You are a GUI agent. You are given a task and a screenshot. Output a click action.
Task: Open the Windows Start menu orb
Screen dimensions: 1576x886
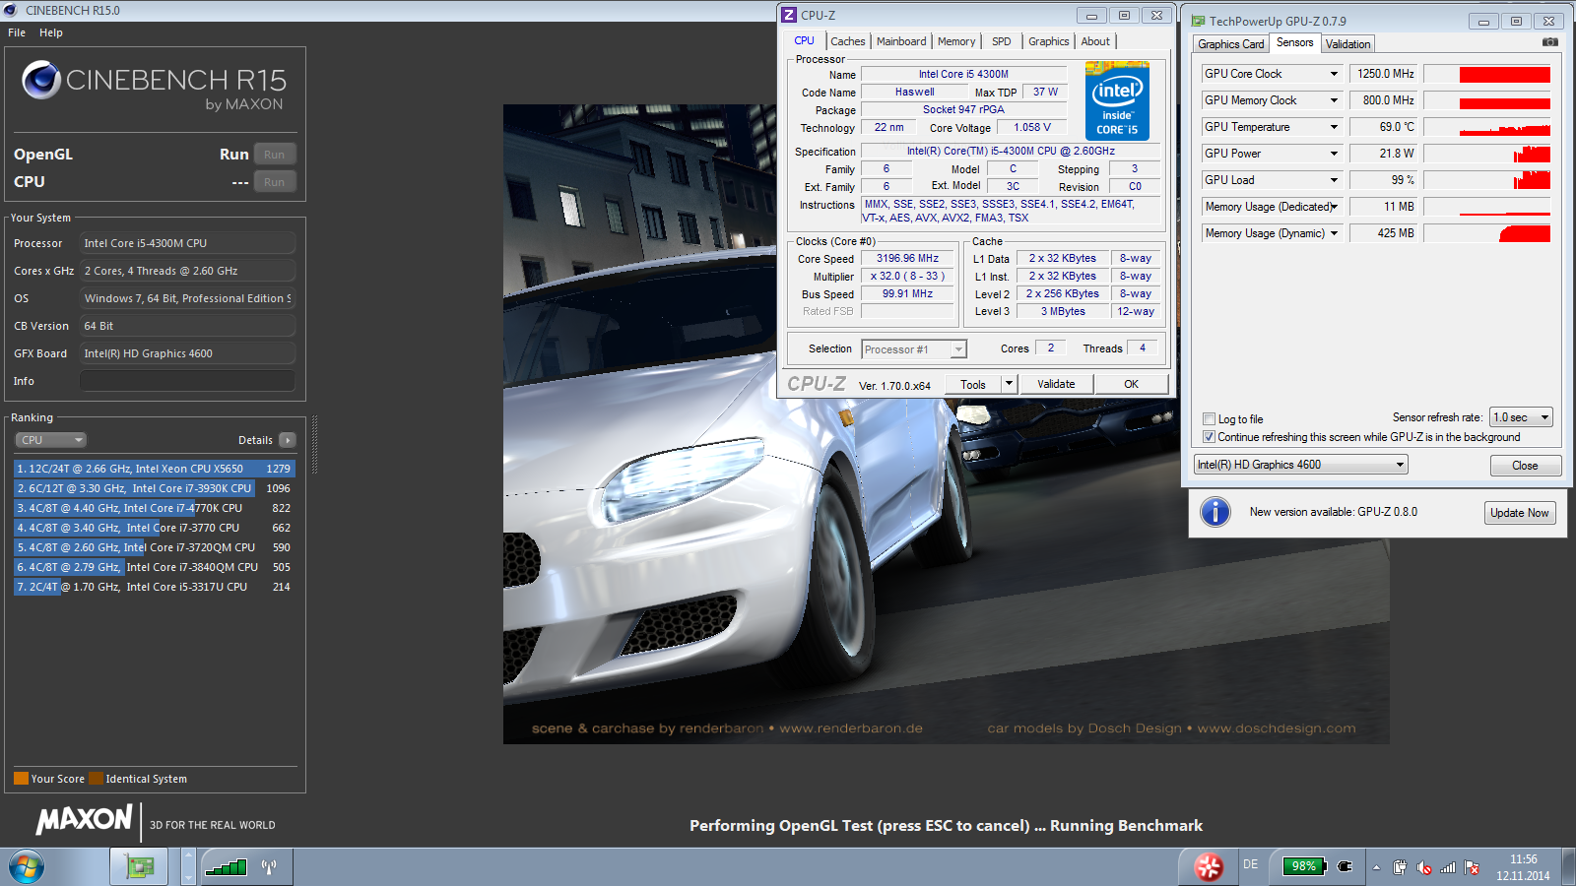(27, 867)
